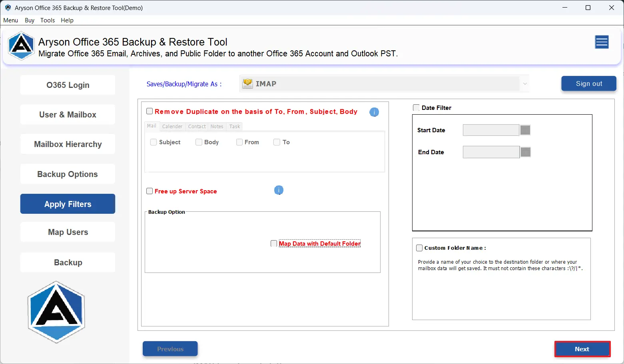Click the 'Saves/Backup/Migrate As :' label
The width and height of the screenshot is (624, 364).
point(184,84)
